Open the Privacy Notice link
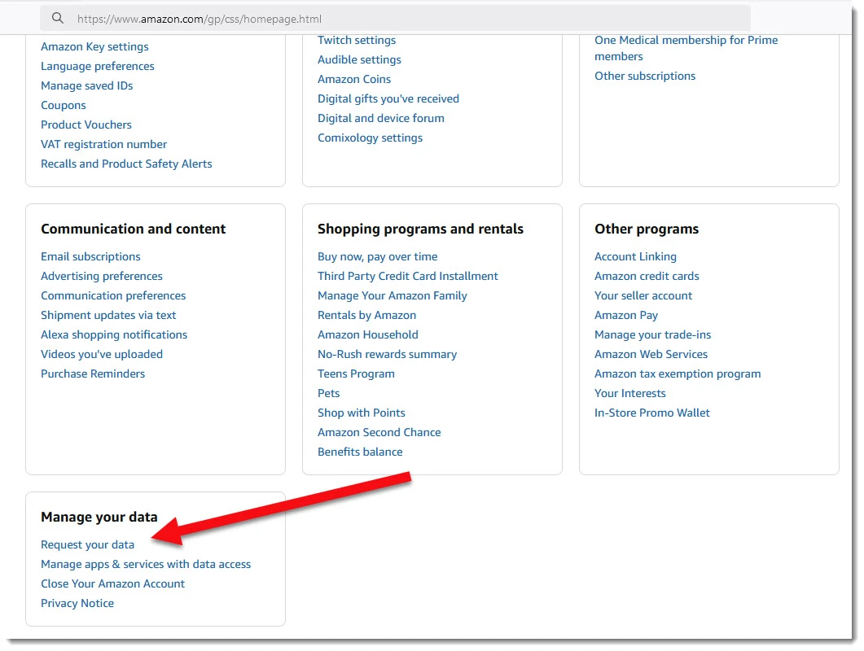The width and height of the screenshot is (864, 651). pos(77,604)
